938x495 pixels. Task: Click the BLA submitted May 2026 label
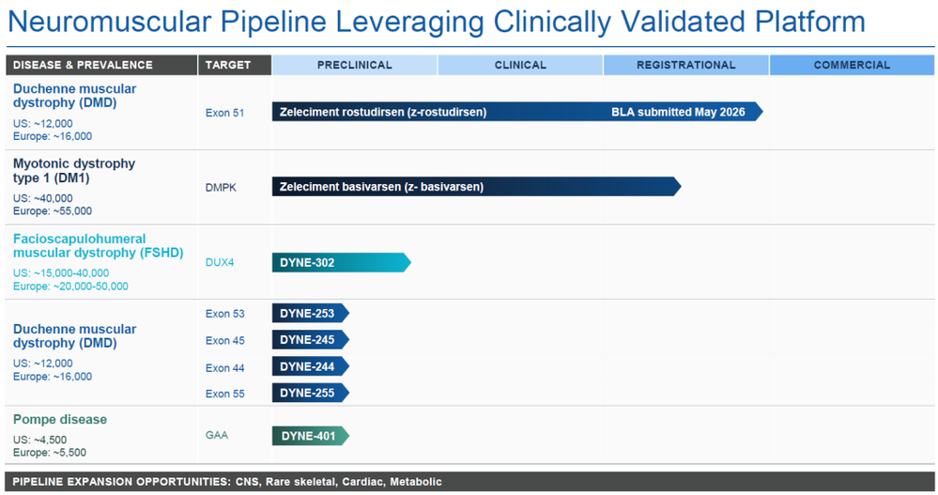(678, 112)
